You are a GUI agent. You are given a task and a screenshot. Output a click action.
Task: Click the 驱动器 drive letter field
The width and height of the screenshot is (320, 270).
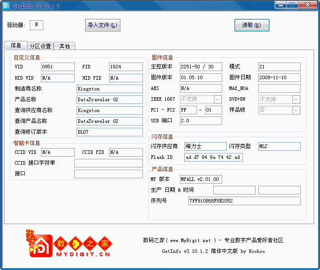[37, 25]
